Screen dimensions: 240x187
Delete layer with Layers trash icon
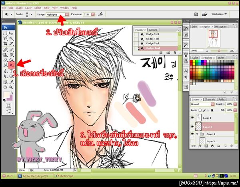[231, 146]
